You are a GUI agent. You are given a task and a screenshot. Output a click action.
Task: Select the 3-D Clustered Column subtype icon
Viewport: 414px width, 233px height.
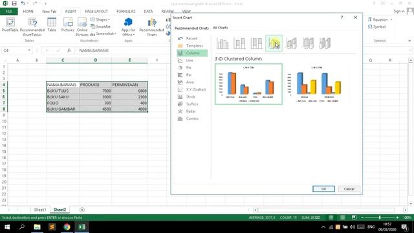pyautogui.click(x=274, y=43)
